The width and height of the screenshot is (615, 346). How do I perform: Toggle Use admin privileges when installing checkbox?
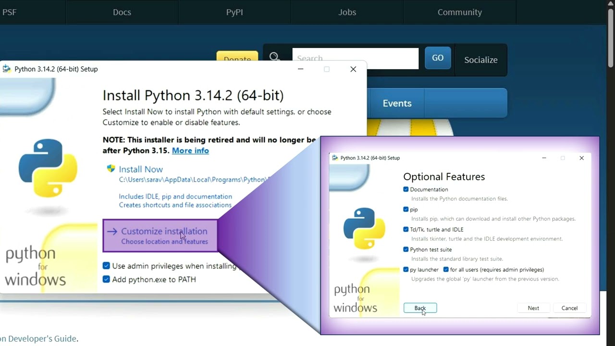coord(106,266)
